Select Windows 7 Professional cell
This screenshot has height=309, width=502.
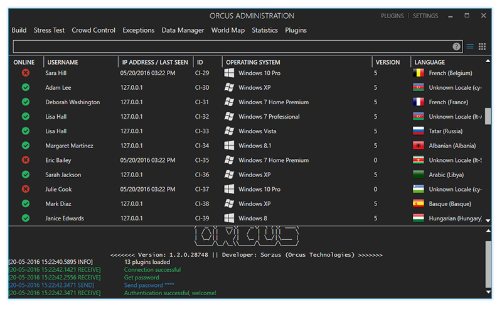(269, 116)
